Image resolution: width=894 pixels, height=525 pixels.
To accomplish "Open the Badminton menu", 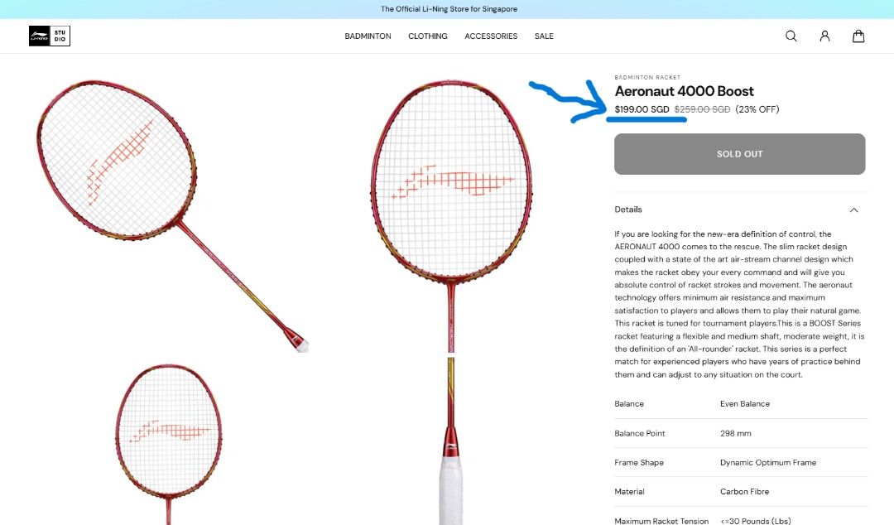I will tap(368, 36).
